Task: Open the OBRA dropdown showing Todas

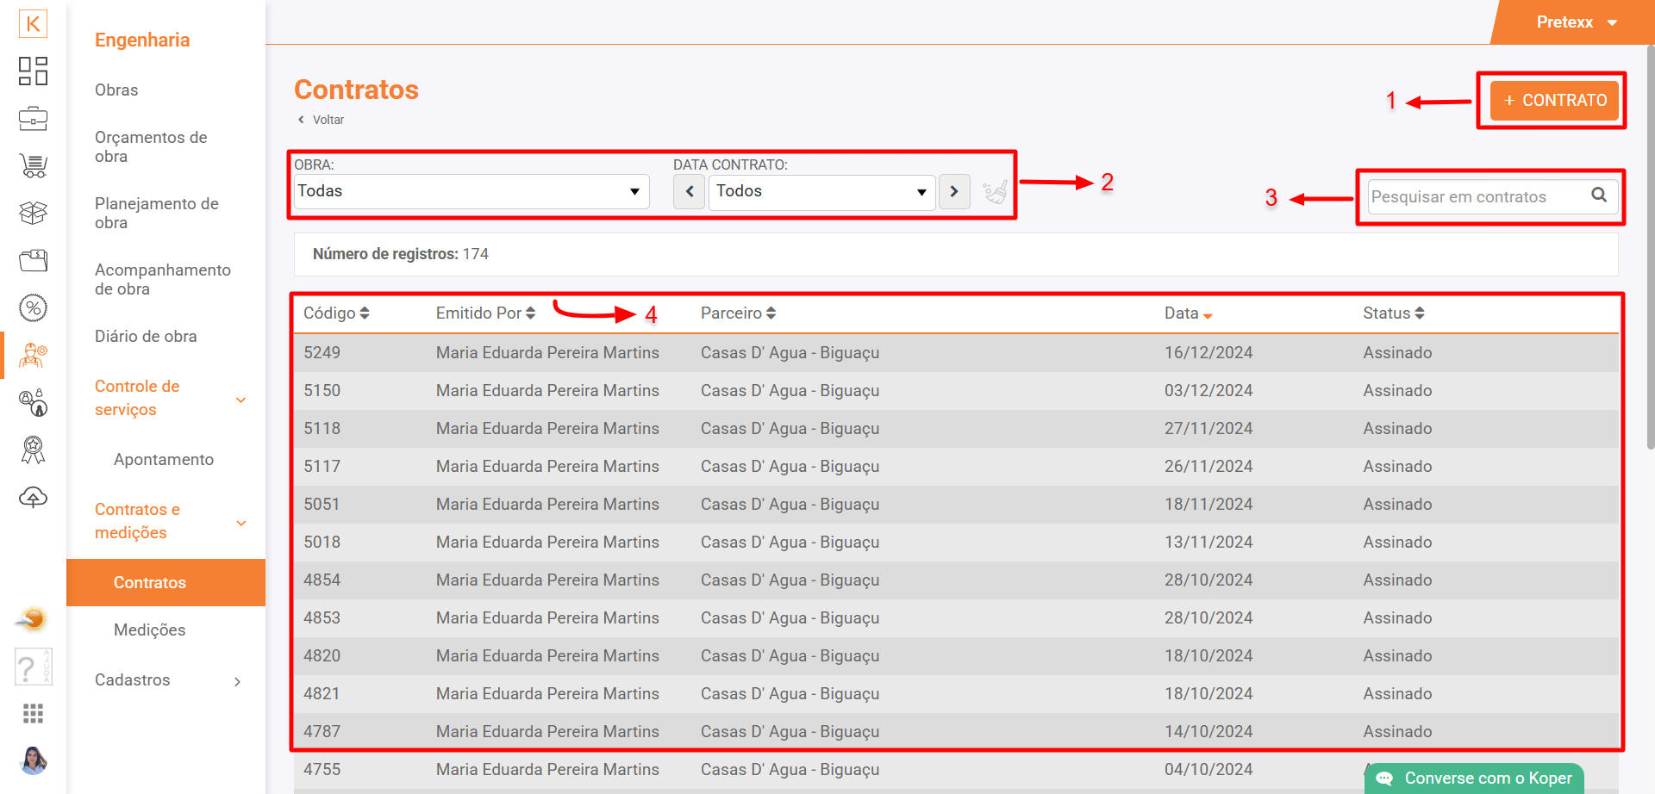Action: (471, 191)
